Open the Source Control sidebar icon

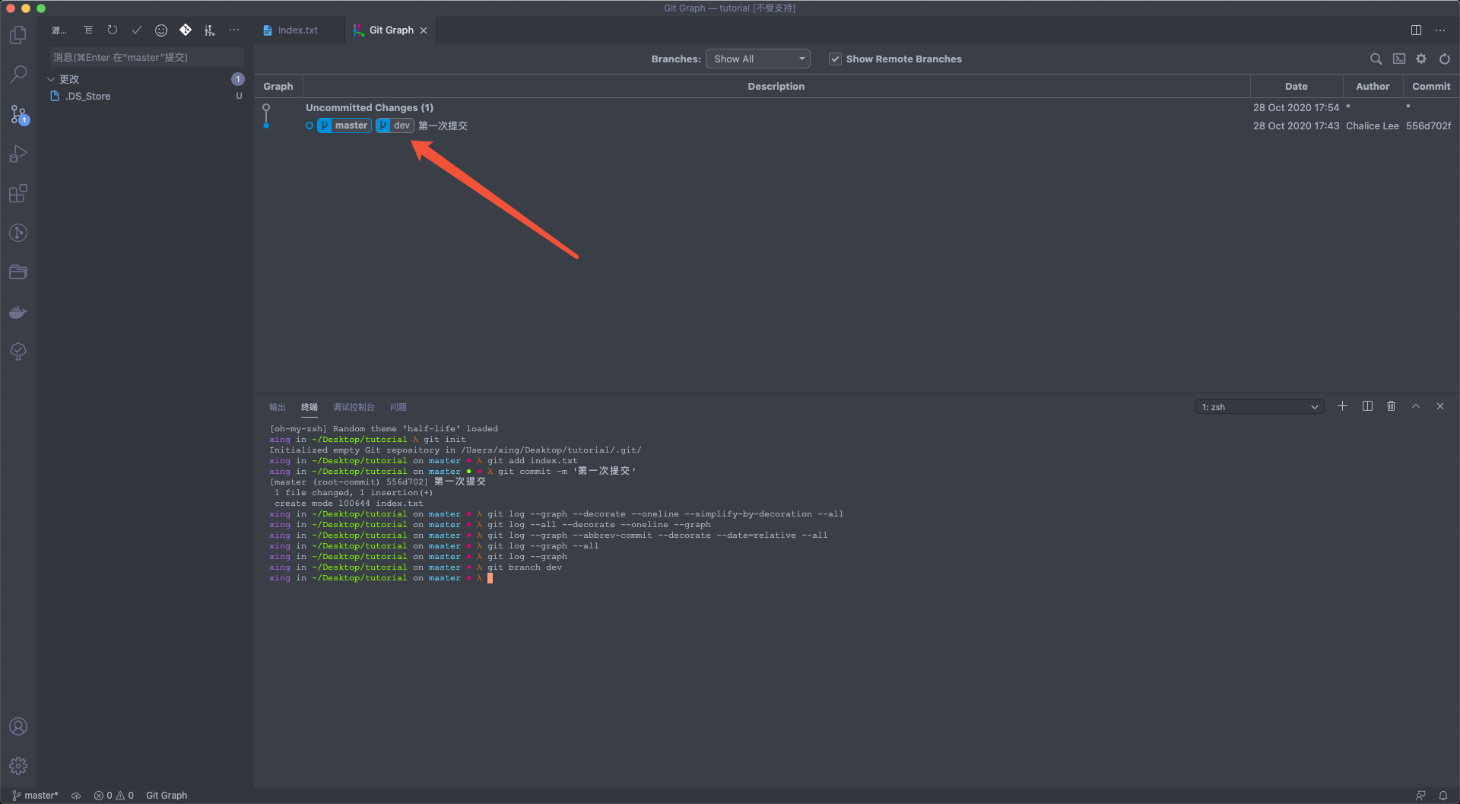coord(18,114)
